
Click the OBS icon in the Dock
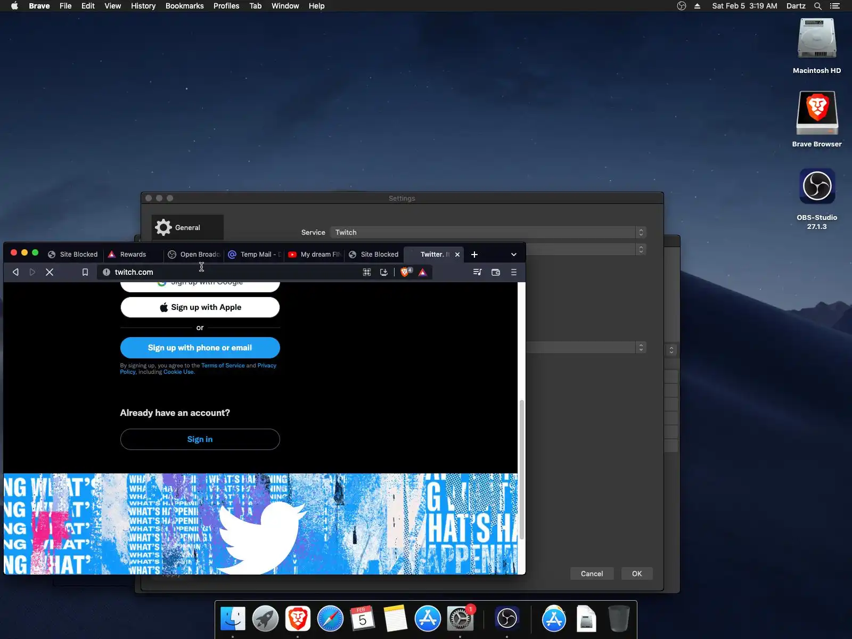[x=507, y=619]
